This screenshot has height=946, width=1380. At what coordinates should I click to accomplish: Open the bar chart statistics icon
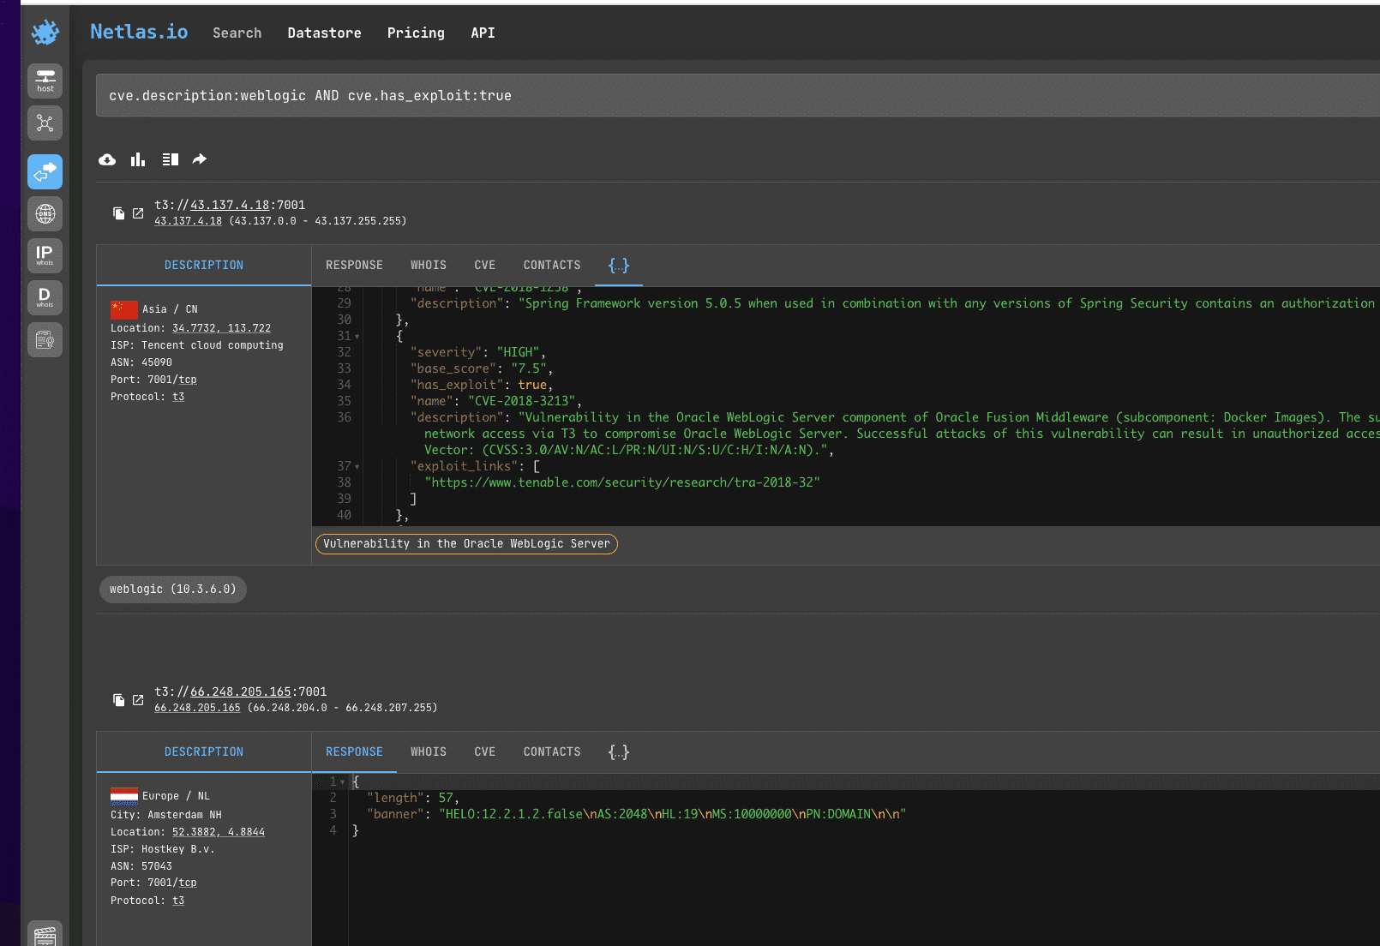[x=138, y=159]
